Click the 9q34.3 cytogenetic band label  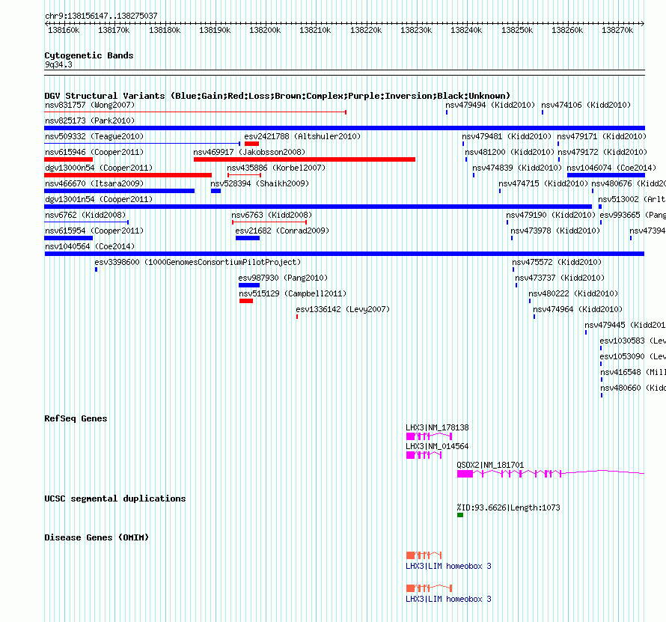[58, 64]
